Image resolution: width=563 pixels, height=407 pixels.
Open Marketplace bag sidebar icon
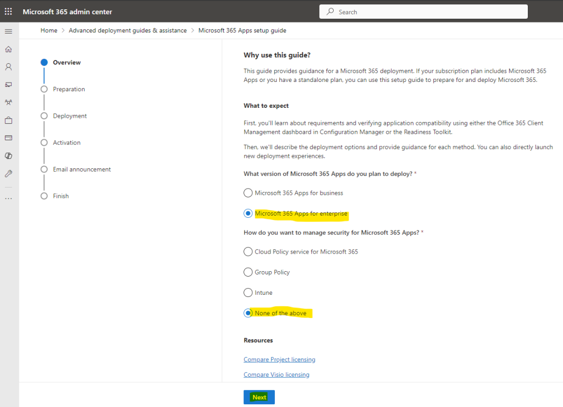9,120
